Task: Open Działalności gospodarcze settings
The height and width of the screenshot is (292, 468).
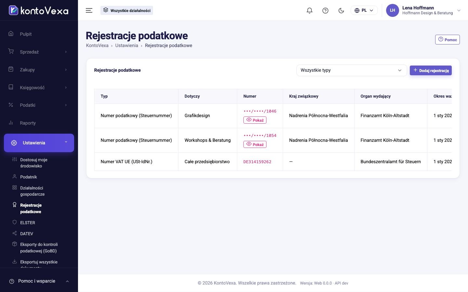Action: (32, 191)
